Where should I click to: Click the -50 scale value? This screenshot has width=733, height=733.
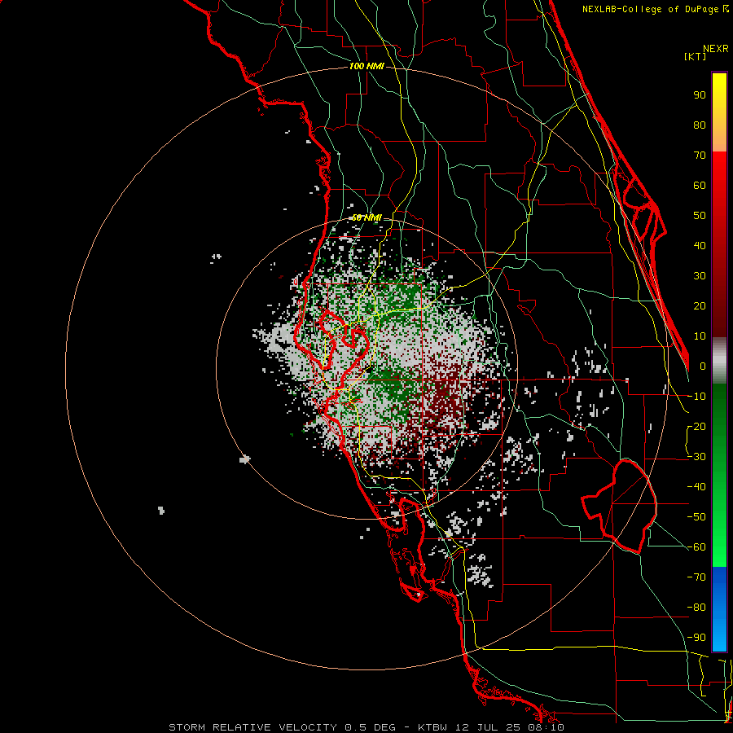point(696,517)
